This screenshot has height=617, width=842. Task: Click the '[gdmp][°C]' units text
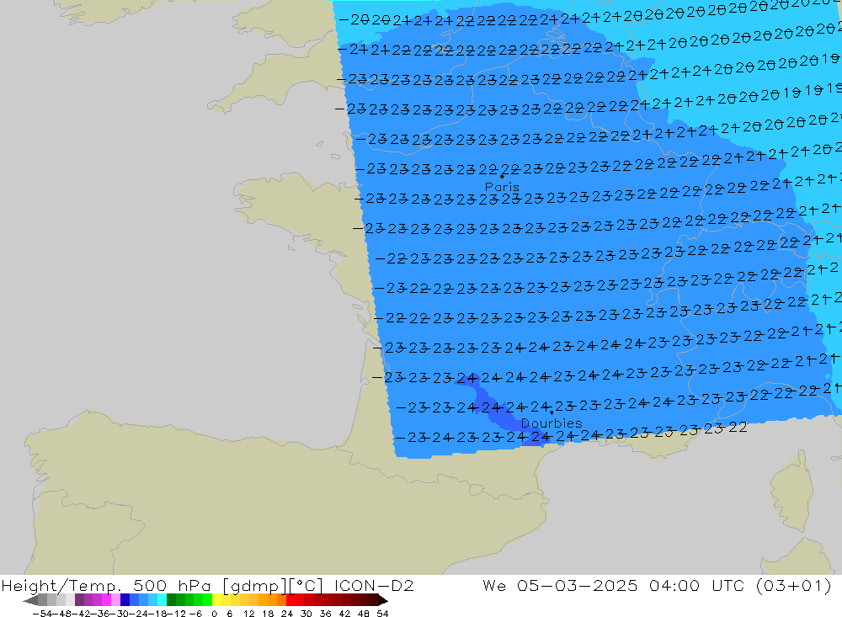(273, 585)
